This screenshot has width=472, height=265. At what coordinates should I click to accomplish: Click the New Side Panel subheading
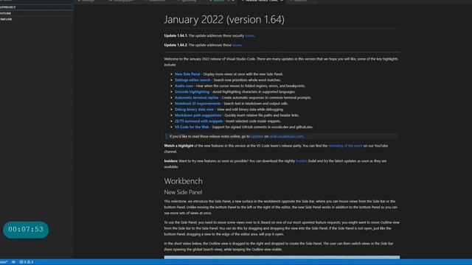click(x=183, y=192)
